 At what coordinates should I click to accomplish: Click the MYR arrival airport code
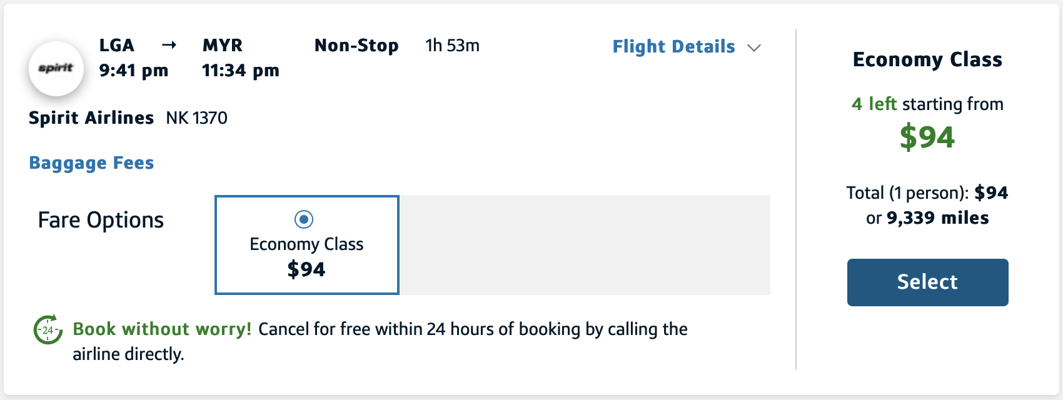coord(222,45)
